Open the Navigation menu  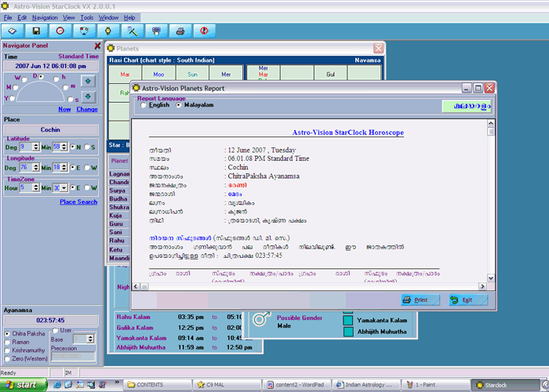[45, 17]
